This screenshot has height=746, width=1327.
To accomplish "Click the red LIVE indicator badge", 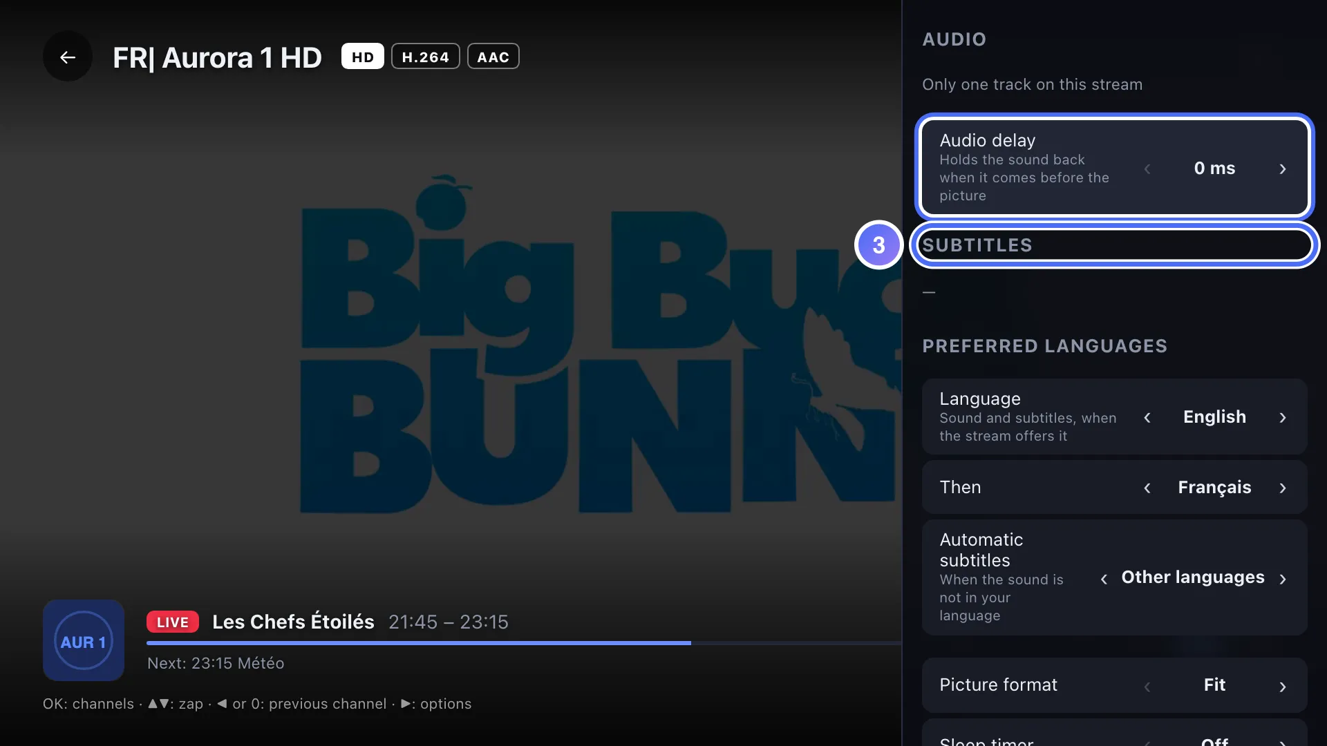I will pos(172,622).
